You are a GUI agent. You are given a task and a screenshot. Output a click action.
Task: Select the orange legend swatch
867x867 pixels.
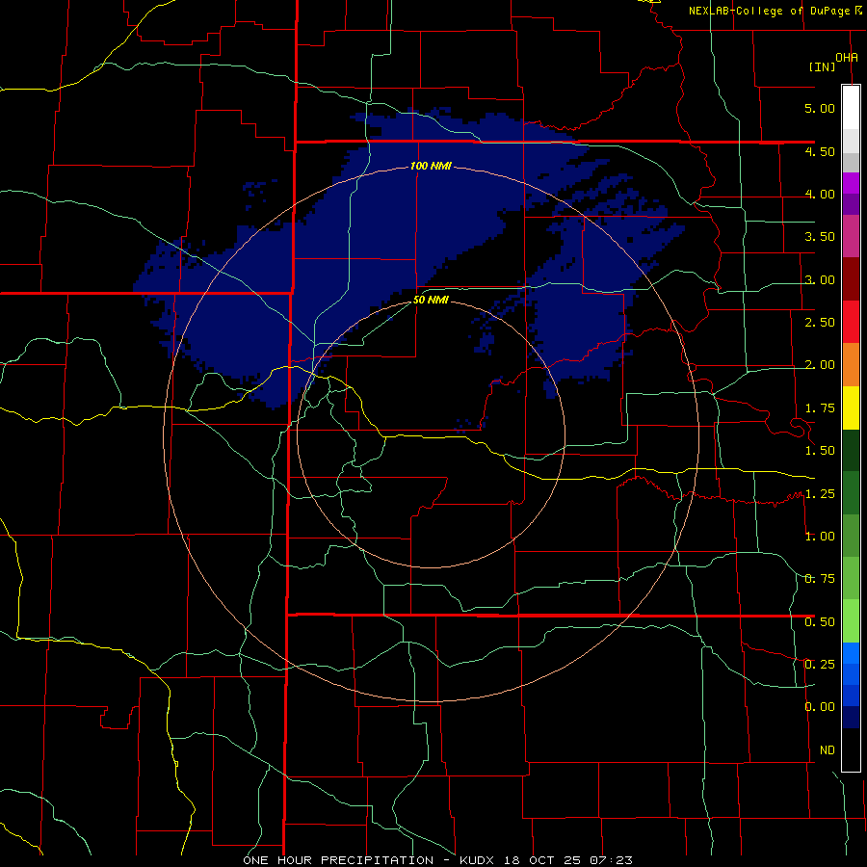(851, 365)
